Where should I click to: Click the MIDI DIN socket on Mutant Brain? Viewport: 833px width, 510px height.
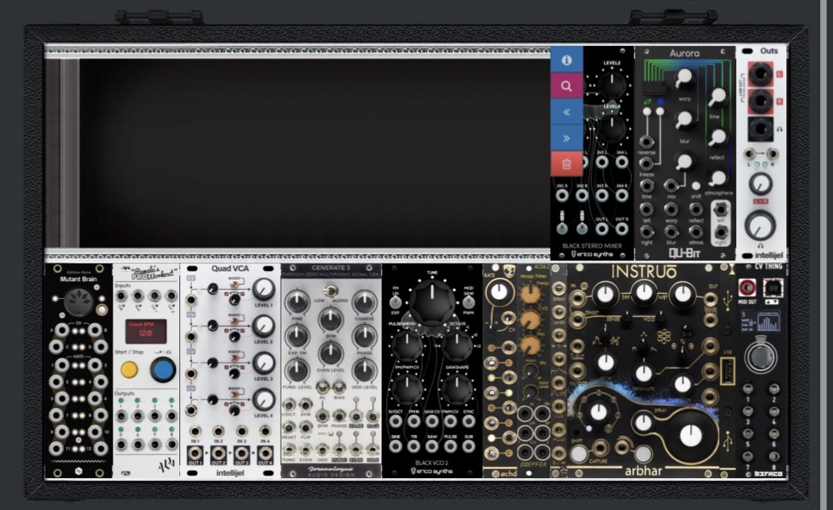coord(79,302)
